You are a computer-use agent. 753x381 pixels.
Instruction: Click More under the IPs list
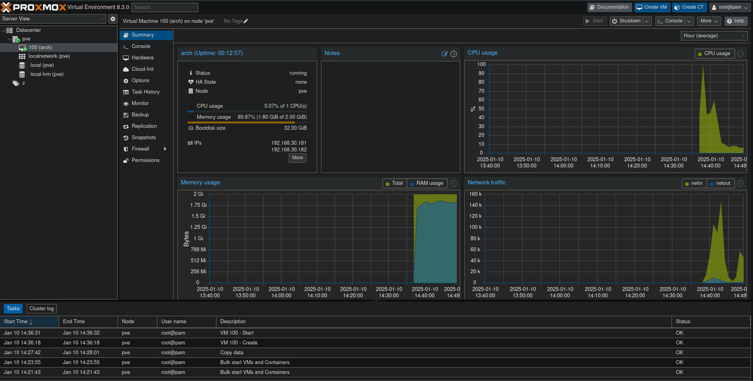[x=297, y=158]
